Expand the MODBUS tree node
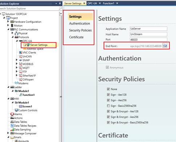 [17, 63]
